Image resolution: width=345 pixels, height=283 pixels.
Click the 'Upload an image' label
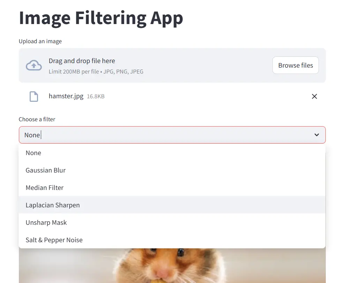pyautogui.click(x=40, y=41)
